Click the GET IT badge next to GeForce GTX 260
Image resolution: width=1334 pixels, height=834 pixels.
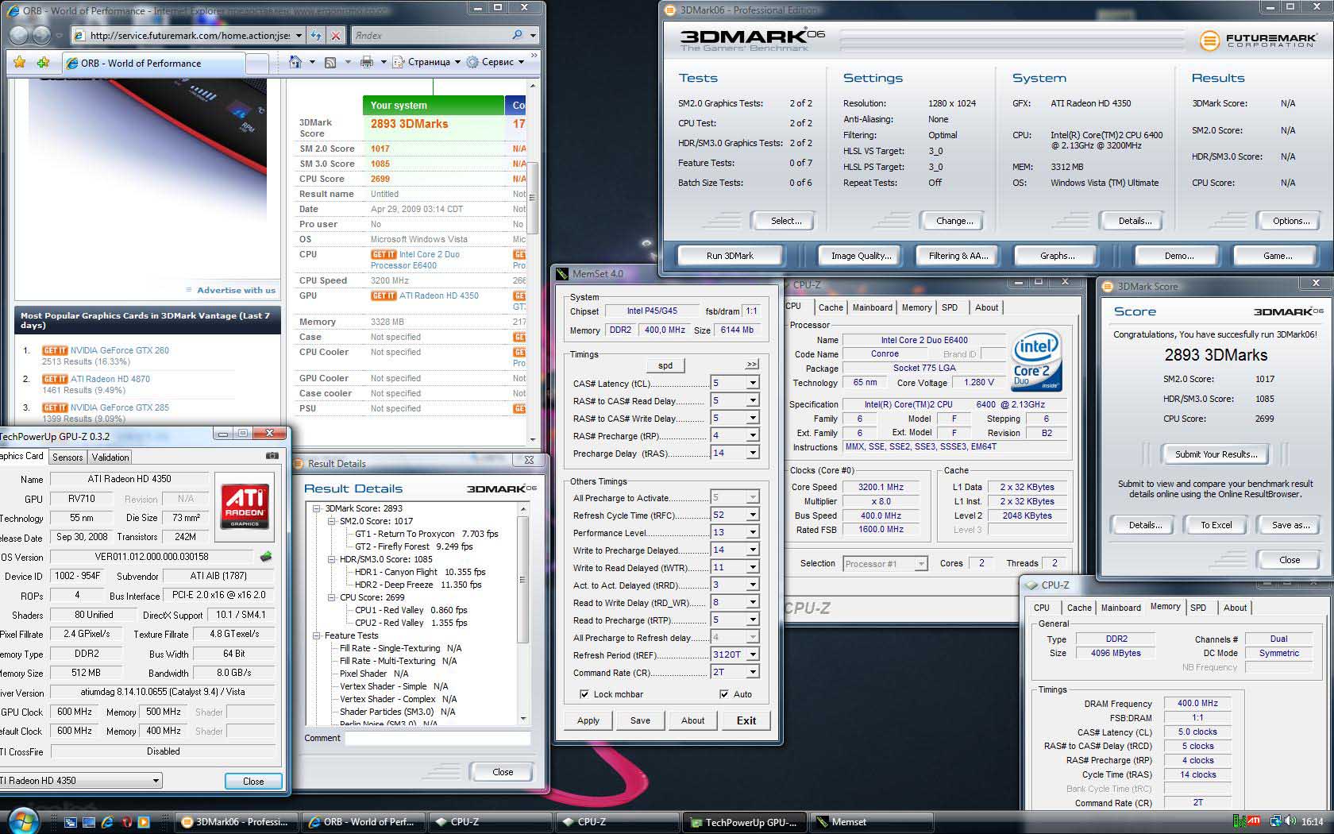point(55,350)
